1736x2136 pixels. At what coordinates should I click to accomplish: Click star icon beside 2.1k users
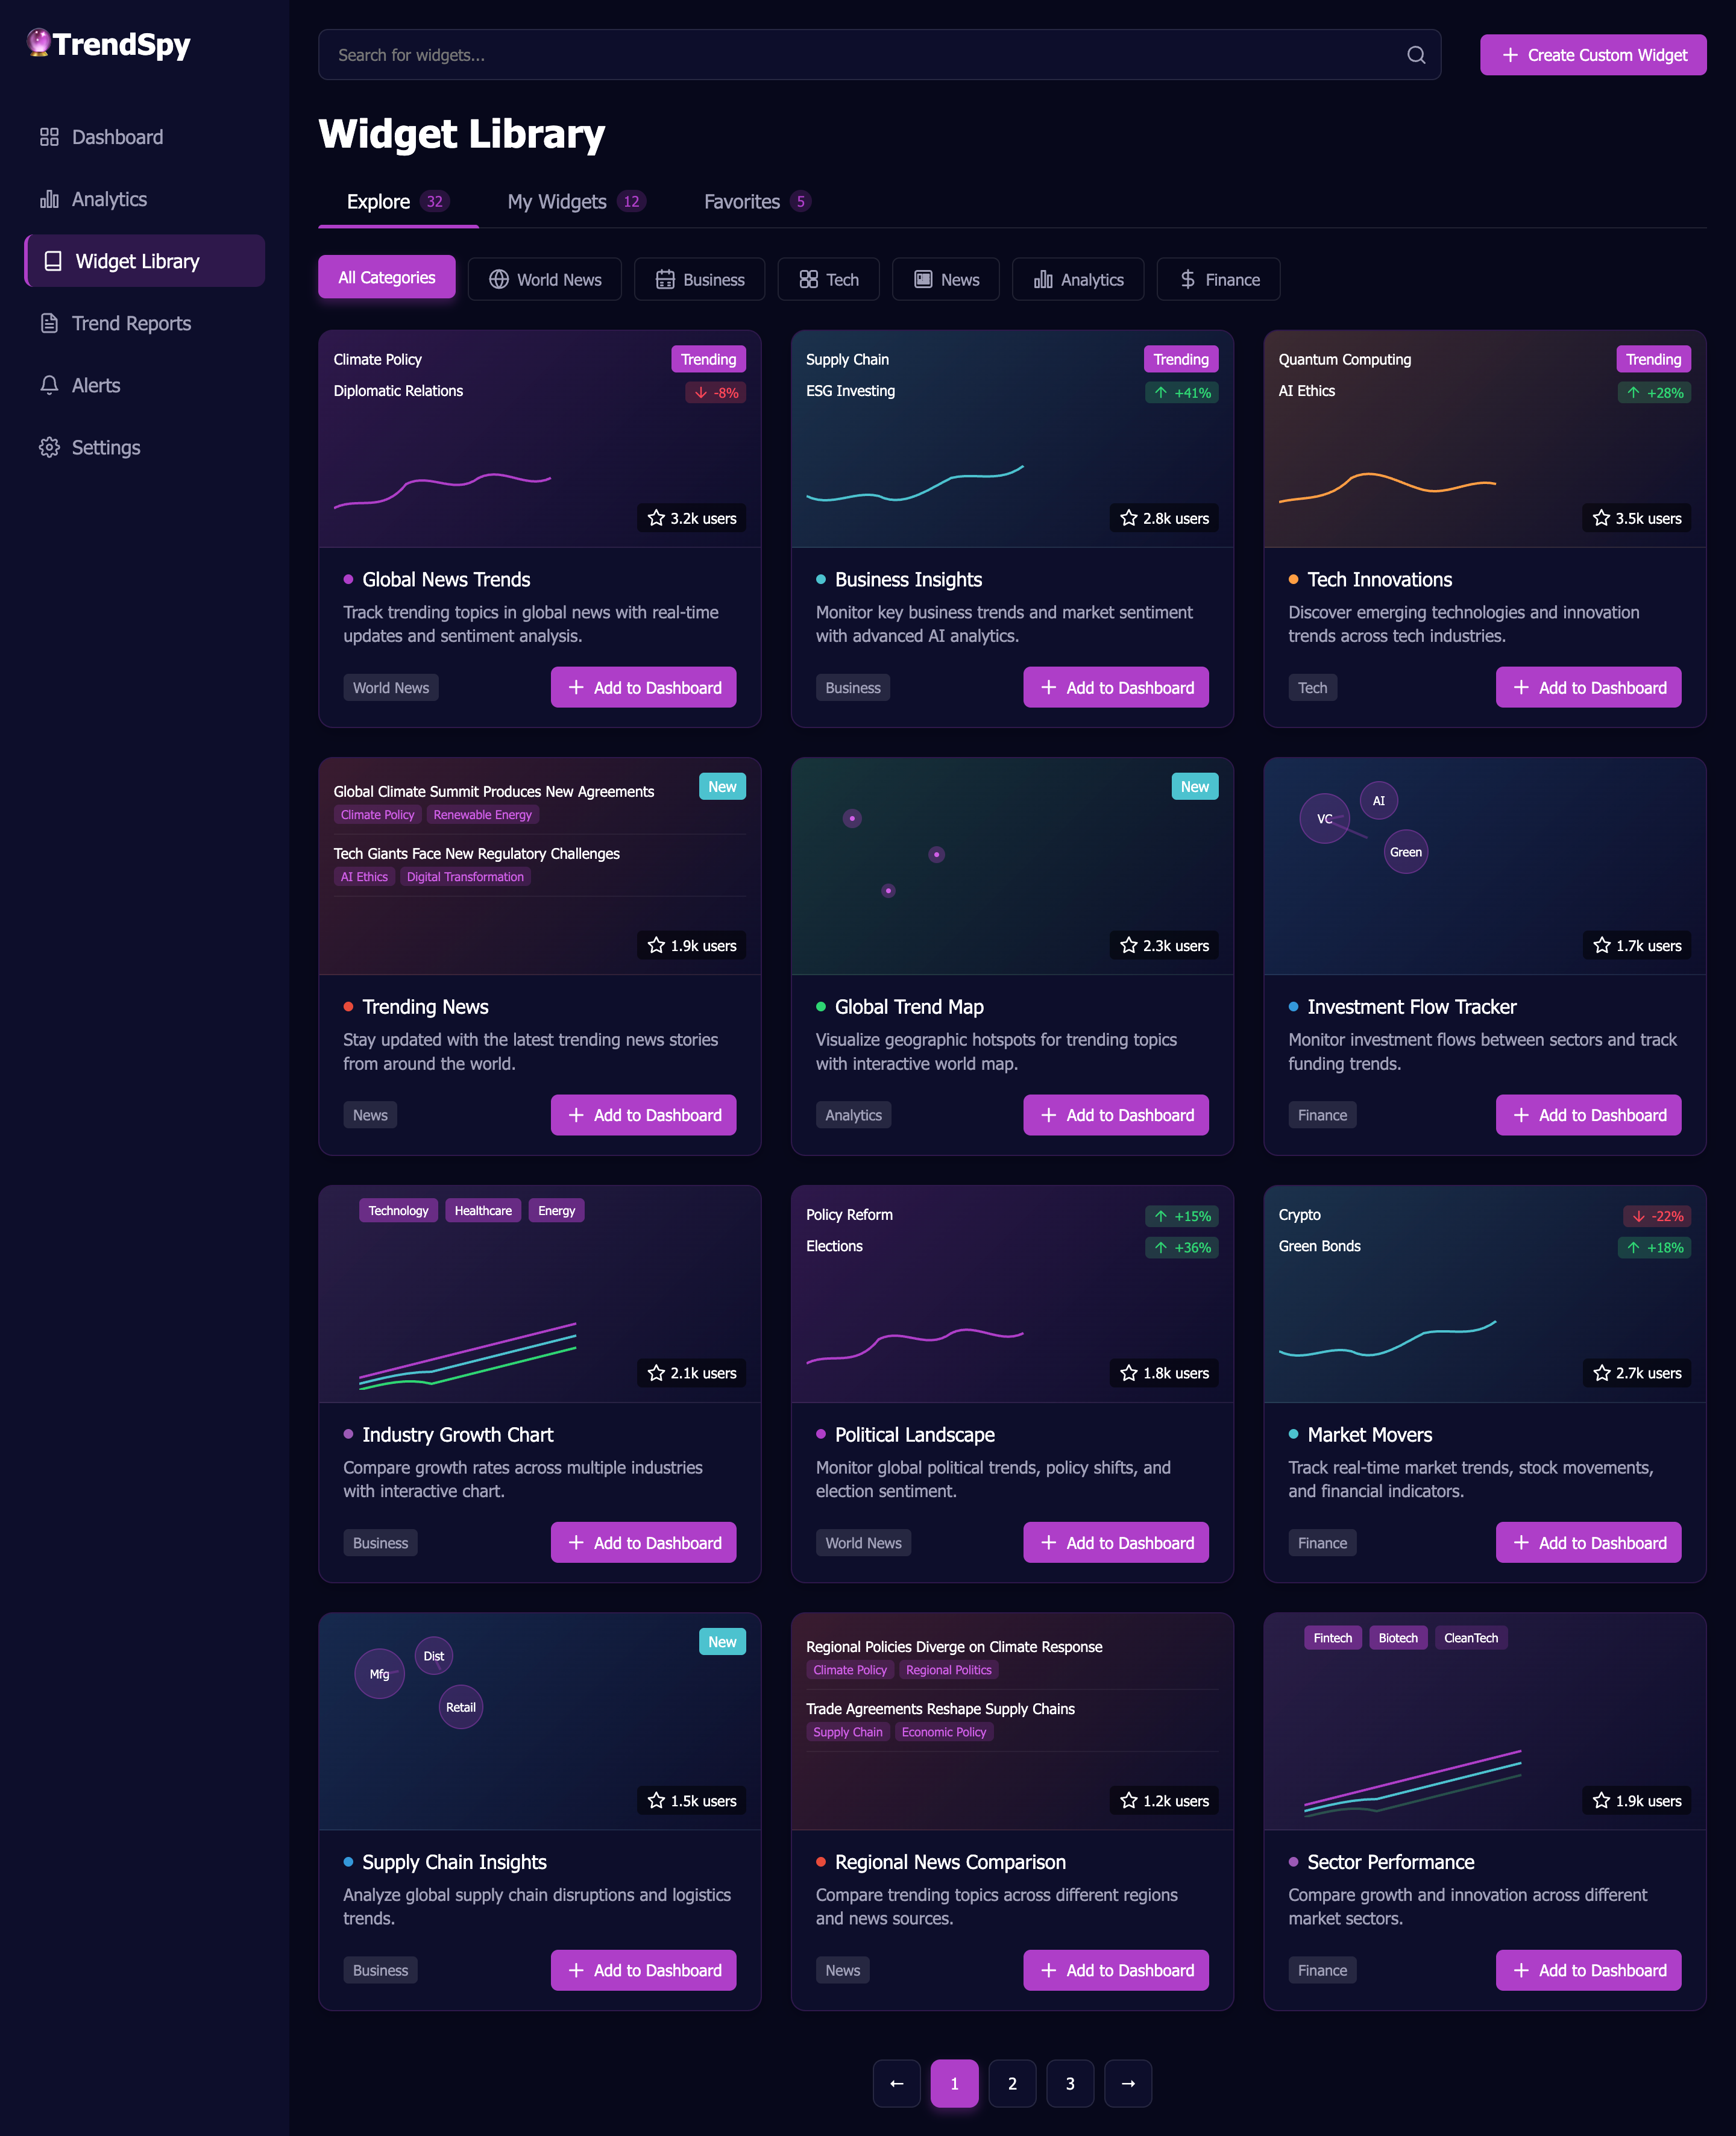tap(656, 1373)
